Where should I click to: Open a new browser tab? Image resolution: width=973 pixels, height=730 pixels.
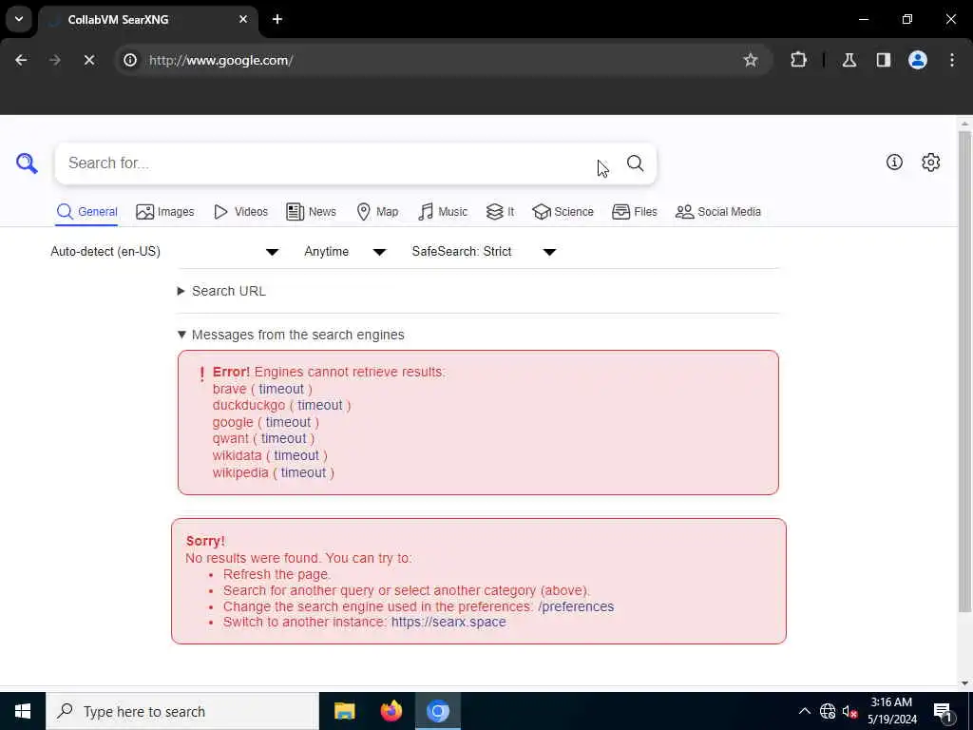(277, 19)
